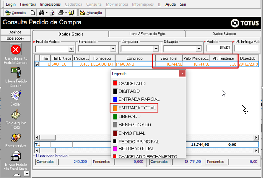
Task: Click the PRACIANO buyer cell
Action: click(135, 64)
